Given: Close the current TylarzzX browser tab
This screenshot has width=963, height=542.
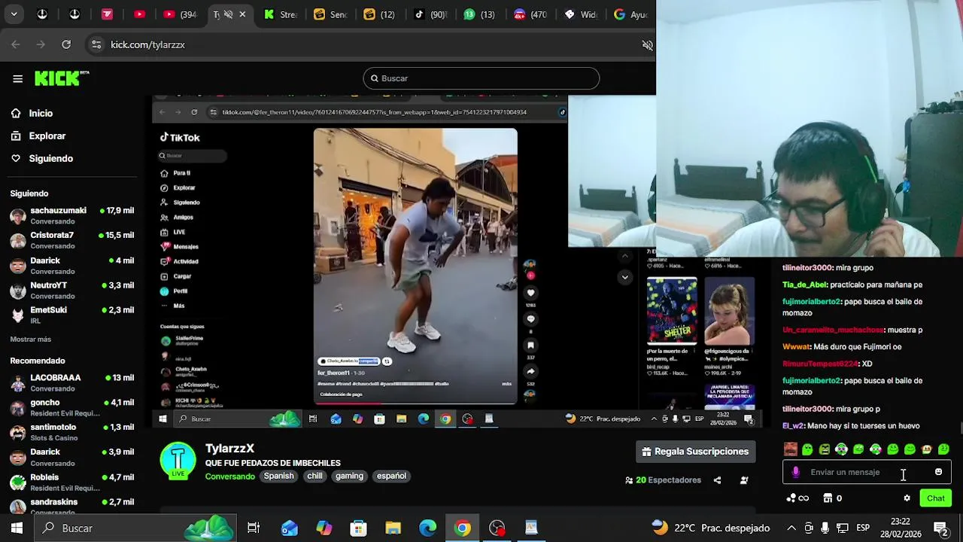Looking at the screenshot, I should [x=242, y=14].
